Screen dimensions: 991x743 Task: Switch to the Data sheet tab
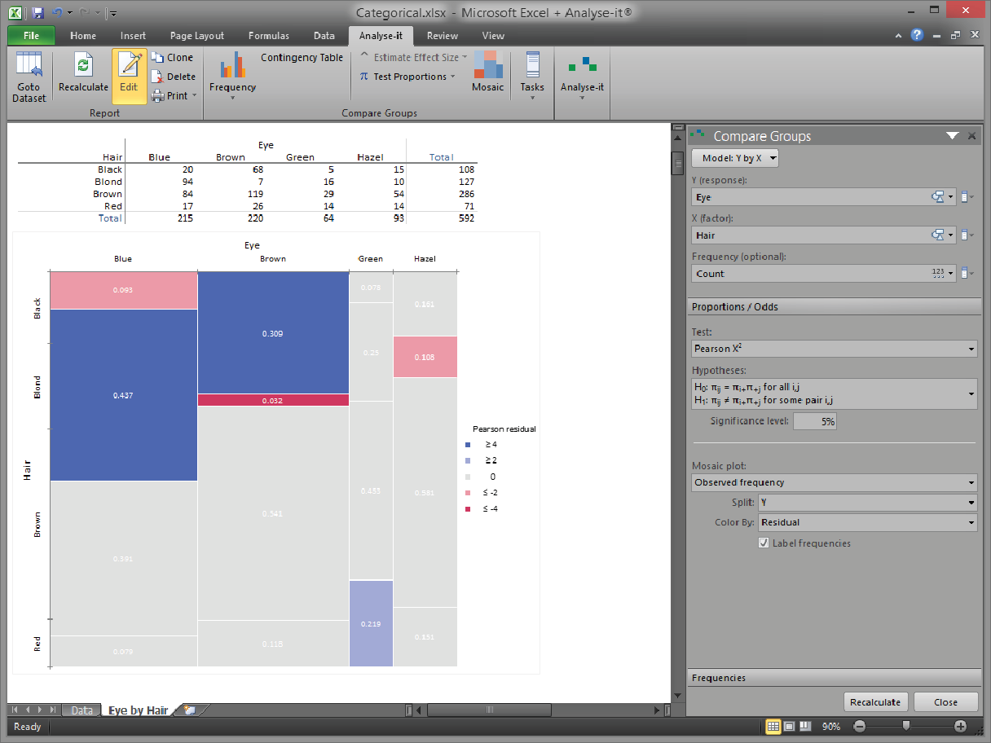[81, 710]
